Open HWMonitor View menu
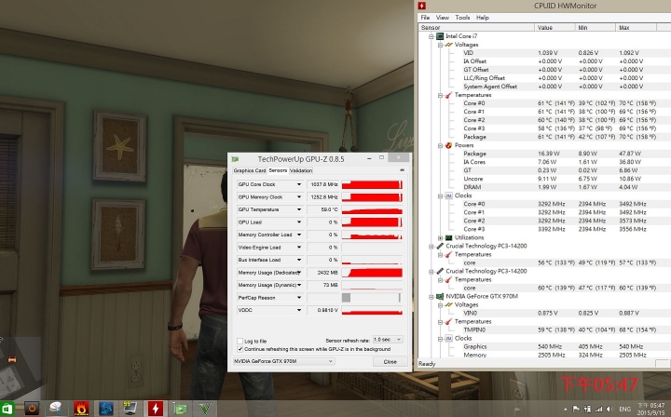The height and width of the screenshot is (417, 671). (x=443, y=18)
